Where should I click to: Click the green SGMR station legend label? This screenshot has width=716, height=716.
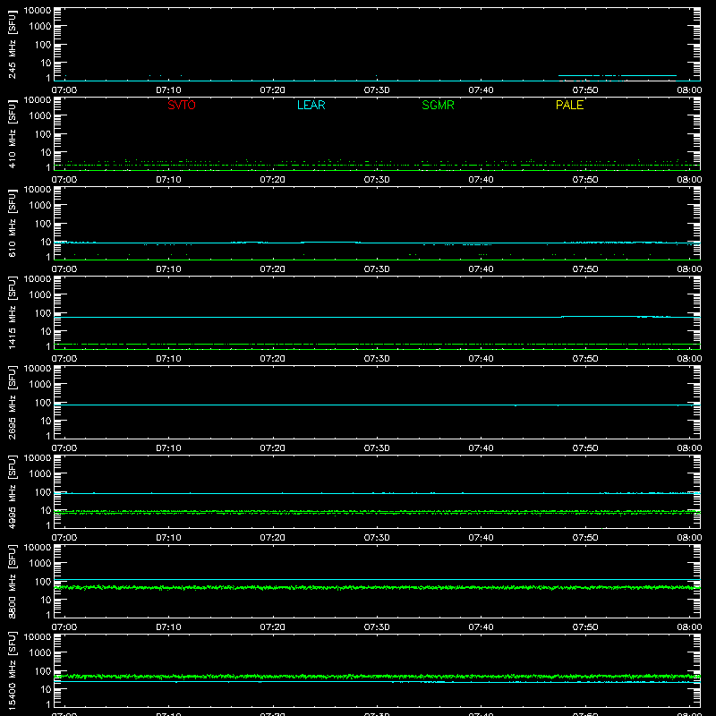(x=438, y=105)
